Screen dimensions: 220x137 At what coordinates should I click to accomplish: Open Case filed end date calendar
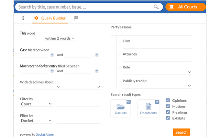tap(97, 55)
